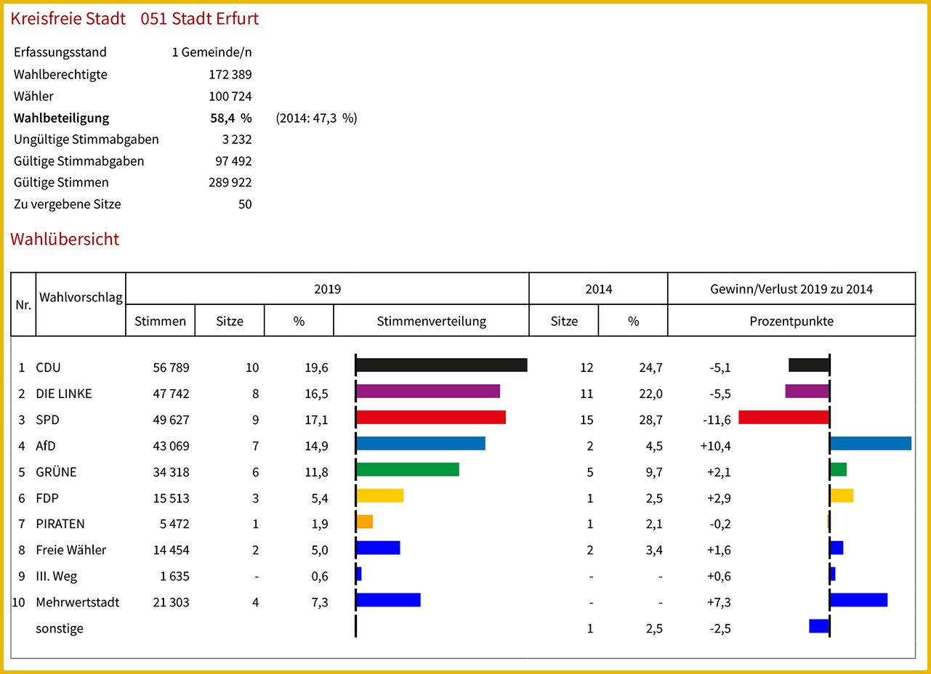Click SPD's loss value -11,6

[x=716, y=420]
